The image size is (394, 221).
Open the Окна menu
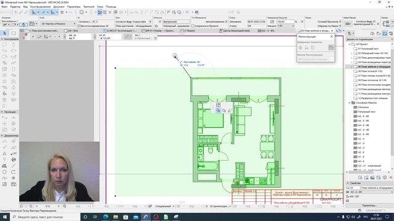click(100, 7)
